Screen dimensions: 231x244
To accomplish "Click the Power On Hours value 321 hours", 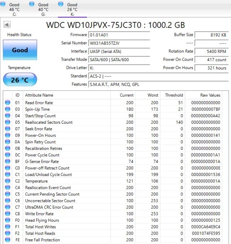I will (x=212, y=68).
